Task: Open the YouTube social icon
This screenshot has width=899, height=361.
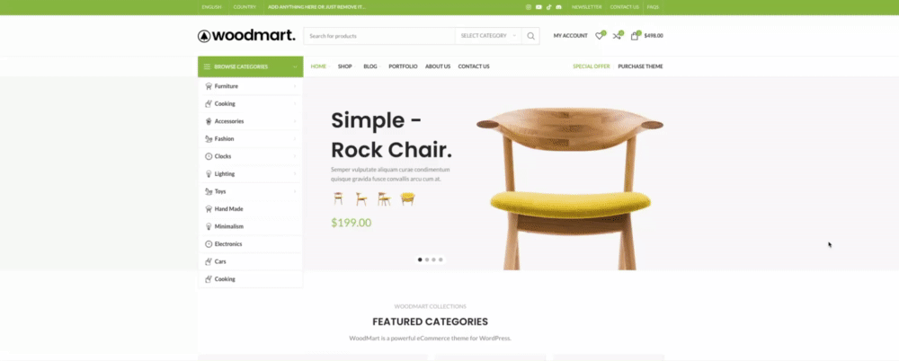Action: point(539,7)
